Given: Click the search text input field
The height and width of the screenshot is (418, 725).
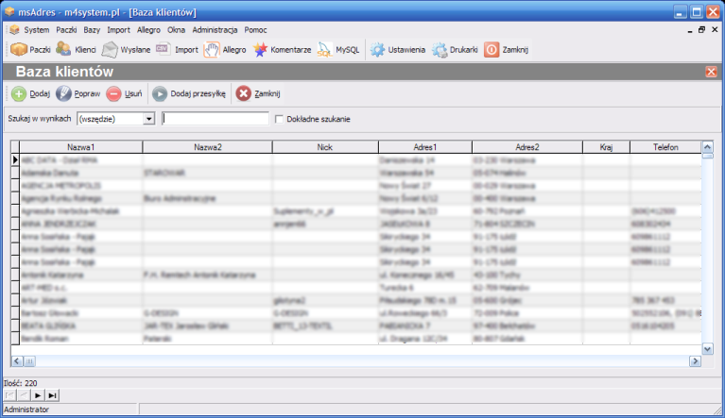Looking at the screenshot, I should (216, 119).
